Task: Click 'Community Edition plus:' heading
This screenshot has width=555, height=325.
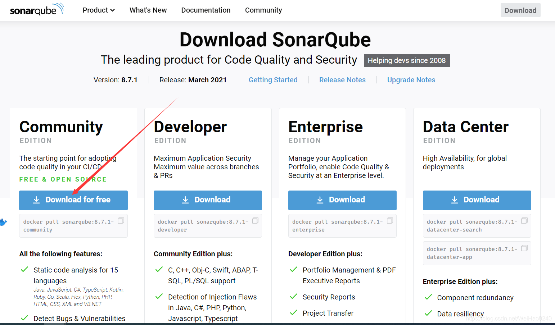Action: point(193,254)
